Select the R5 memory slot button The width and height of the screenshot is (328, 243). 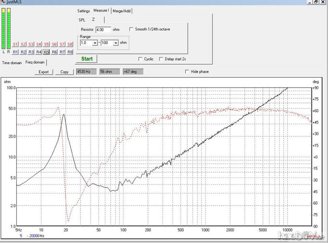[x=47, y=51]
